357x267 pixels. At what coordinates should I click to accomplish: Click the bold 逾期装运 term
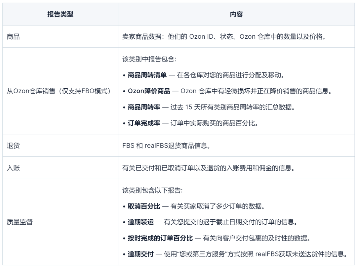141,222
